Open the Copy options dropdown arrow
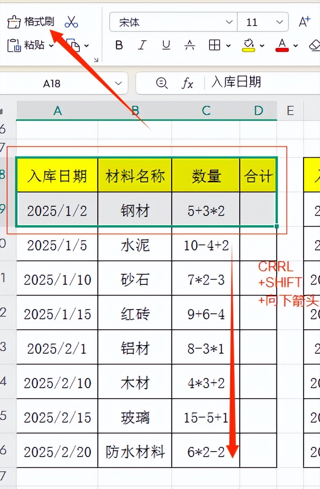The height and width of the screenshot is (489, 320). point(87,45)
